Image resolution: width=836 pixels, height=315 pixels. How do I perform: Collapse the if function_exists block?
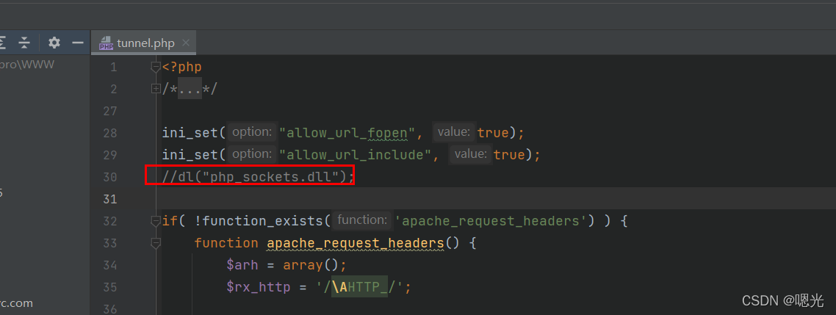(156, 221)
